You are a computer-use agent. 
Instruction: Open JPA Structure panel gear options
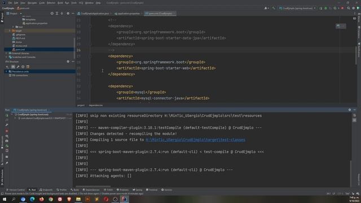pos(68,61)
